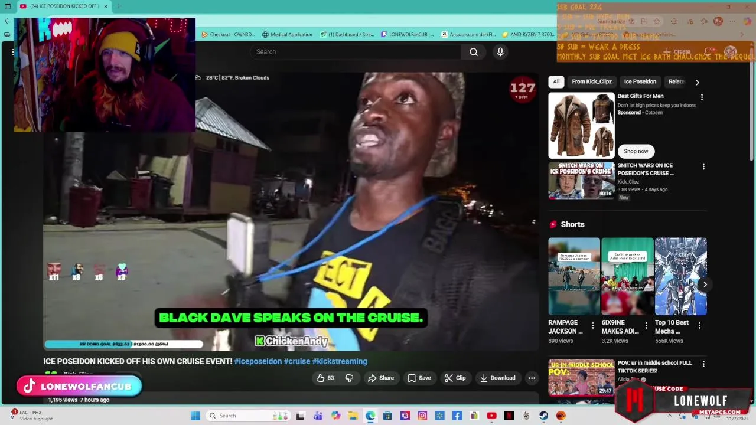
Task: Open options for Rampage Jackson short
Action: pyautogui.click(x=592, y=325)
